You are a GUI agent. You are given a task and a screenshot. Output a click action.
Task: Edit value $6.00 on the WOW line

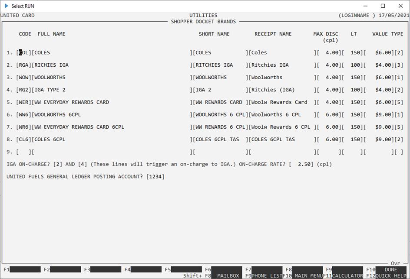point(379,78)
